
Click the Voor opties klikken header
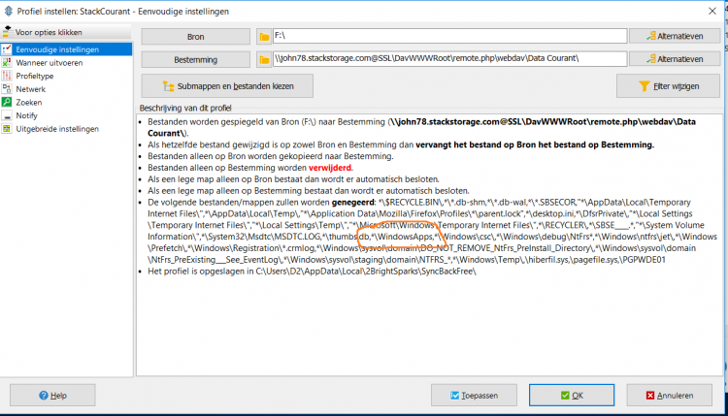[49, 32]
